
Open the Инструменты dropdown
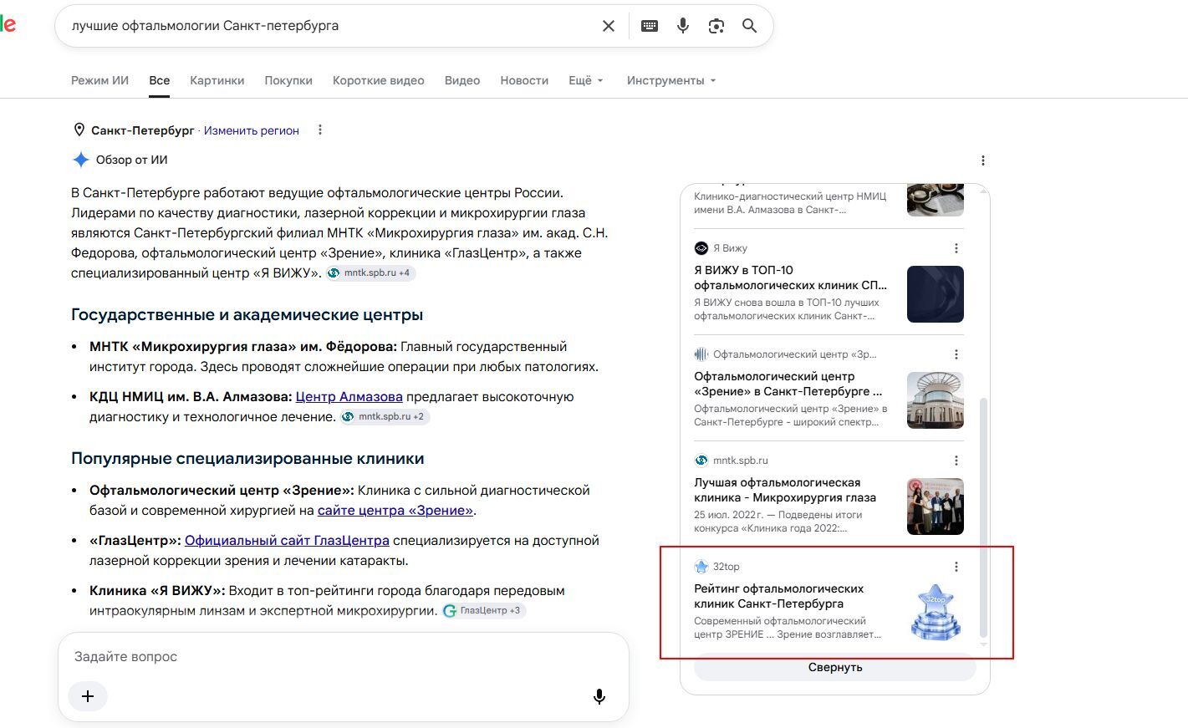pos(671,80)
